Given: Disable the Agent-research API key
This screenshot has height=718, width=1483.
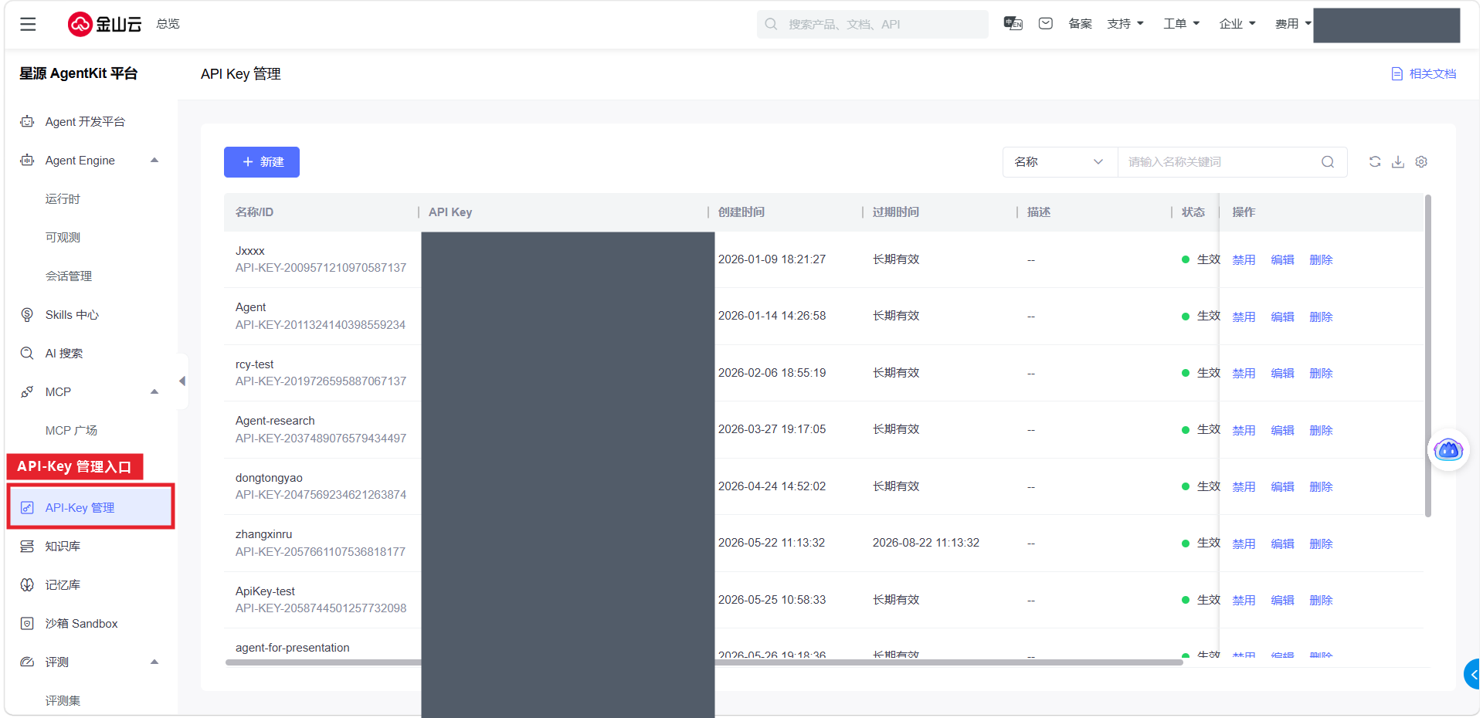Looking at the screenshot, I should pyautogui.click(x=1244, y=430).
